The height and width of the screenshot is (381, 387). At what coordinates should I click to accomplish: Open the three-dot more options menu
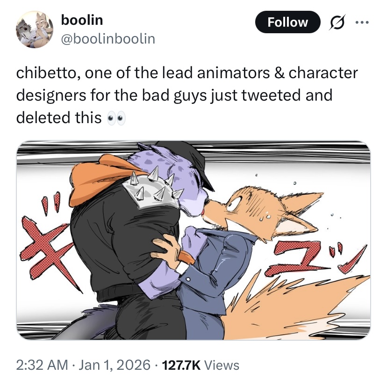point(362,22)
